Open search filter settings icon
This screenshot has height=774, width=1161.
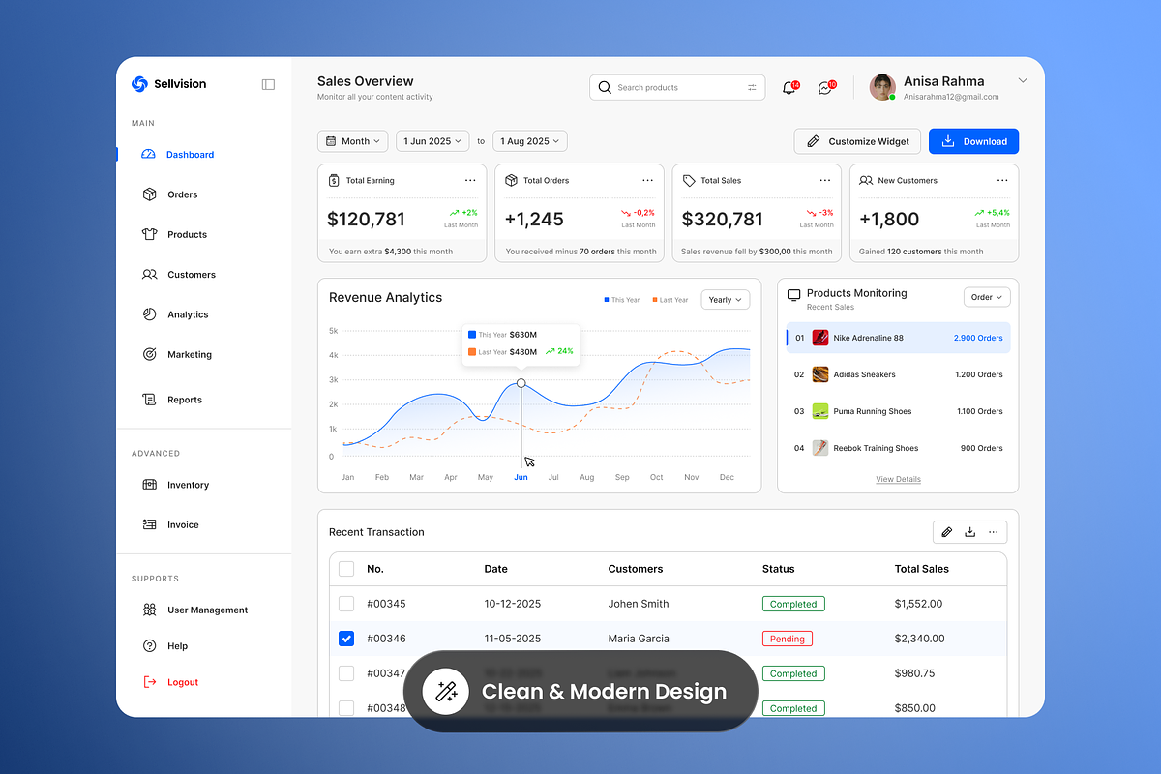click(x=752, y=87)
